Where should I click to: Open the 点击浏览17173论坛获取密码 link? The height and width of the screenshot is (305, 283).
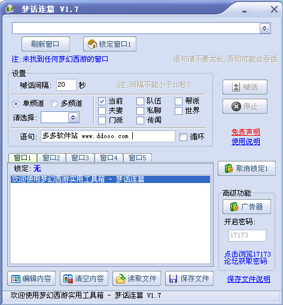tap(247, 258)
